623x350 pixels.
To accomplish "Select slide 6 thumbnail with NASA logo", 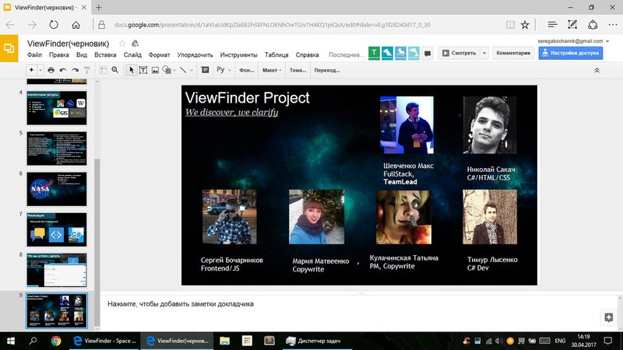I will coord(57,189).
